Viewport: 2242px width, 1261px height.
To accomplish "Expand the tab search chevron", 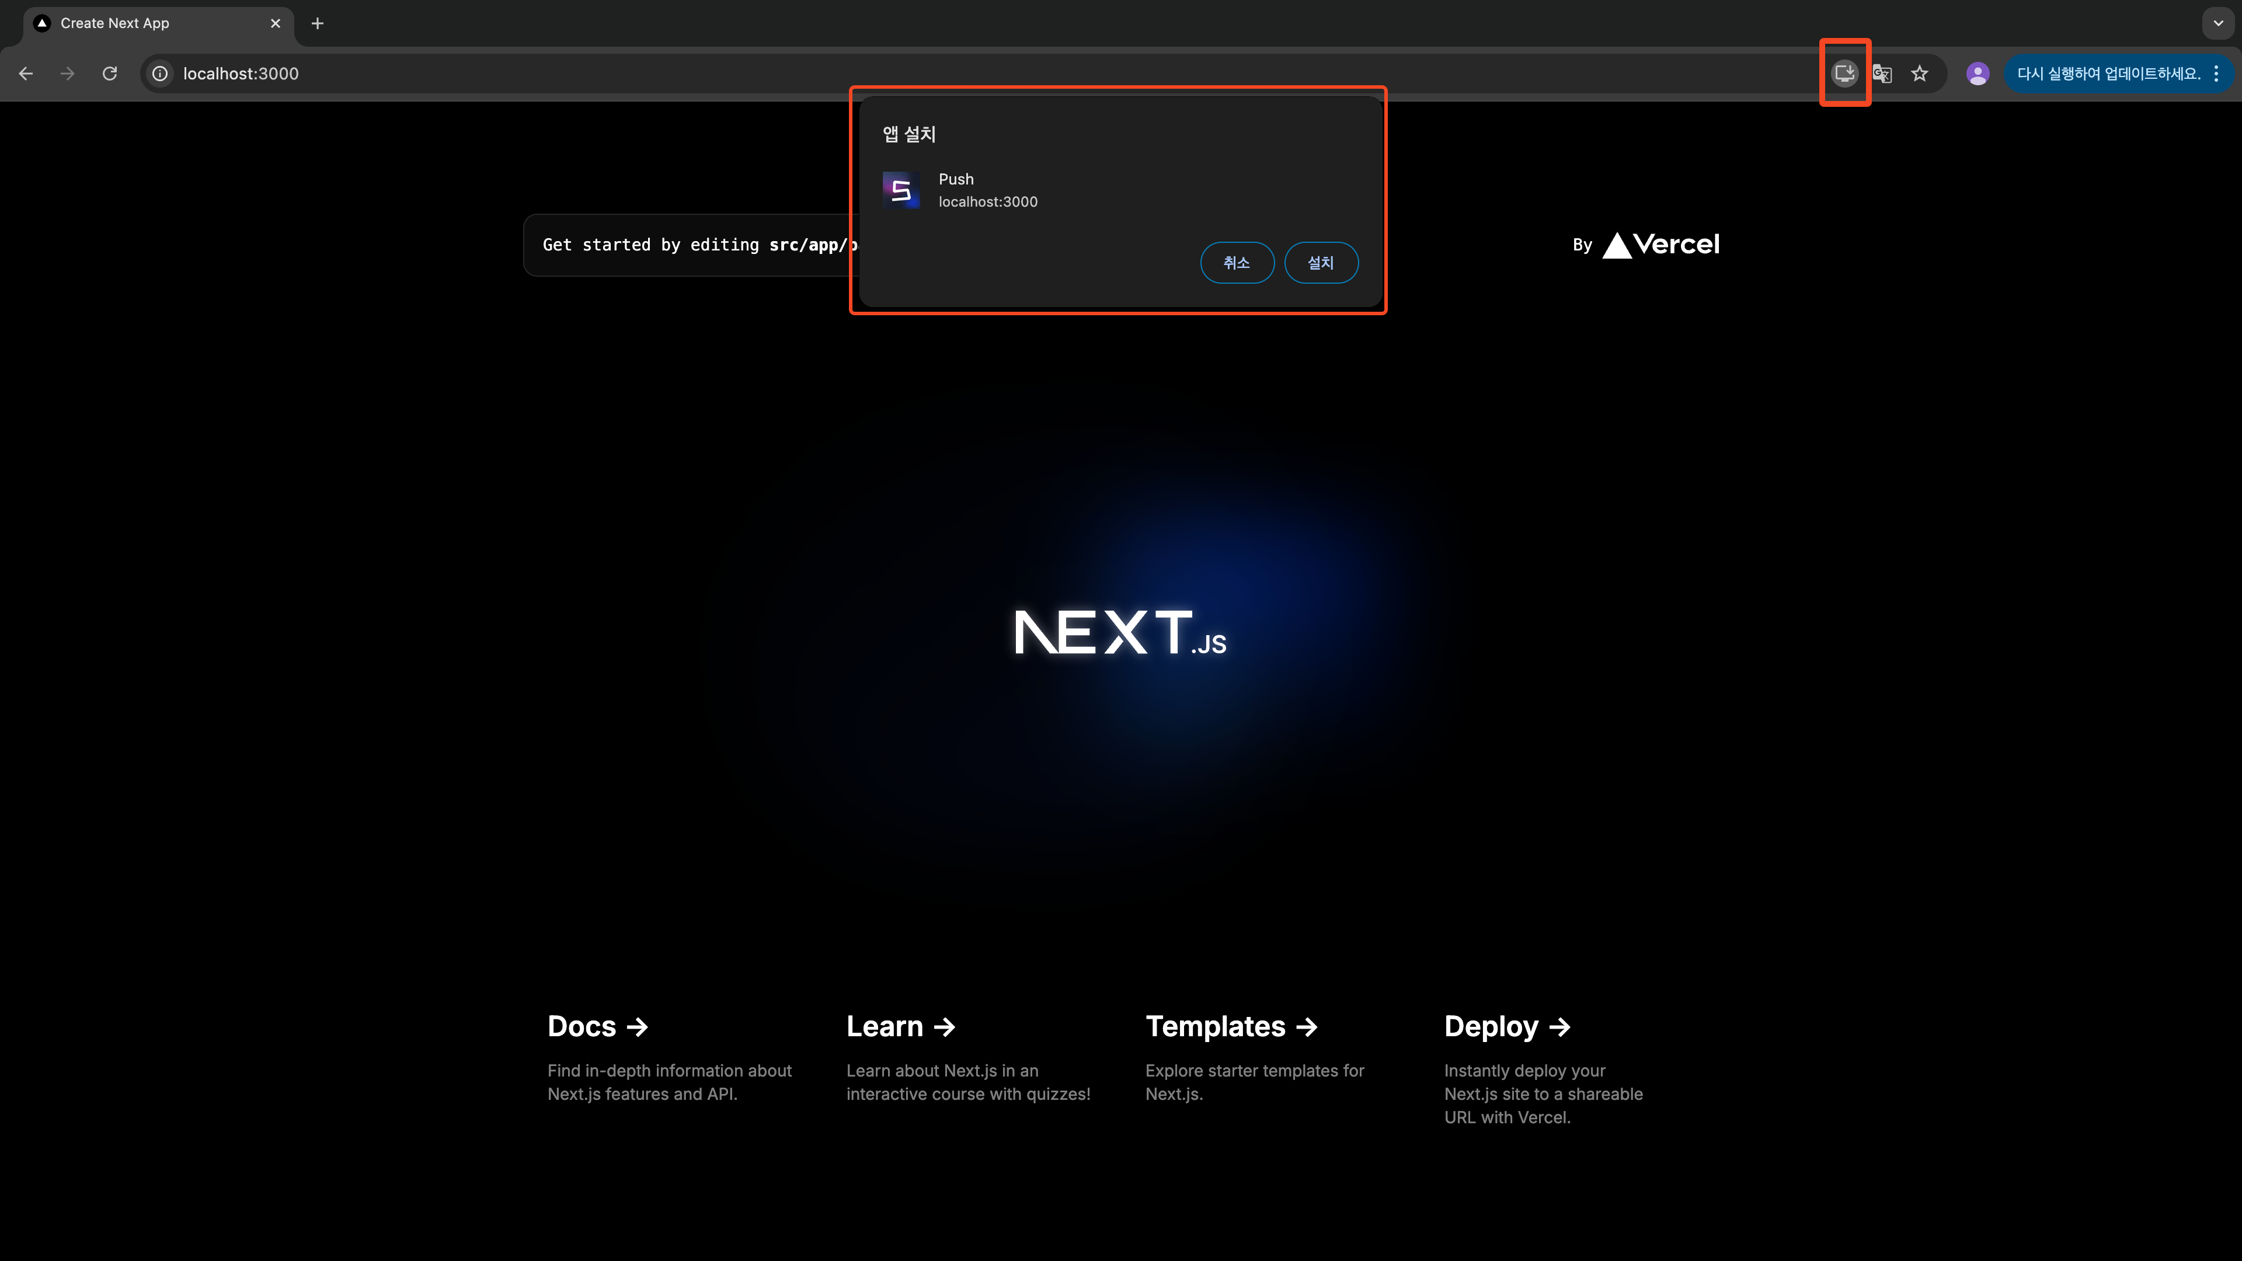I will pyautogui.click(x=2217, y=23).
